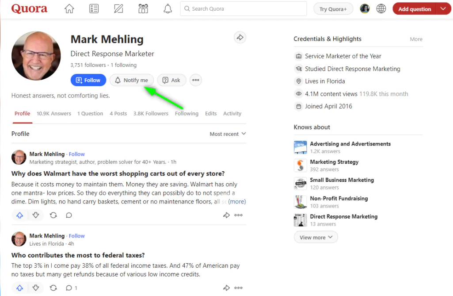Toggle Notify me for this profile
The image size is (453, 296).
[132, 80]
